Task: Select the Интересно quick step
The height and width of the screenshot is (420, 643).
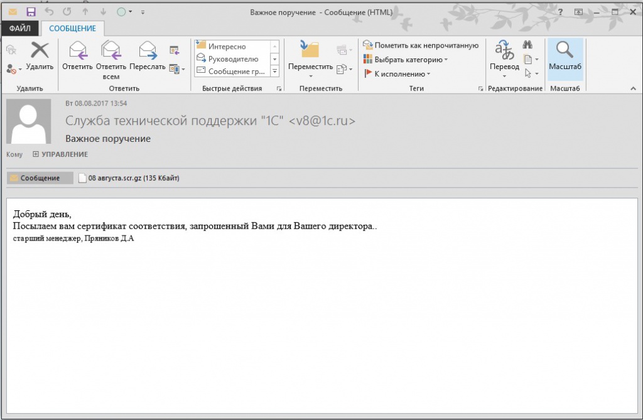Action: (232, 46)
